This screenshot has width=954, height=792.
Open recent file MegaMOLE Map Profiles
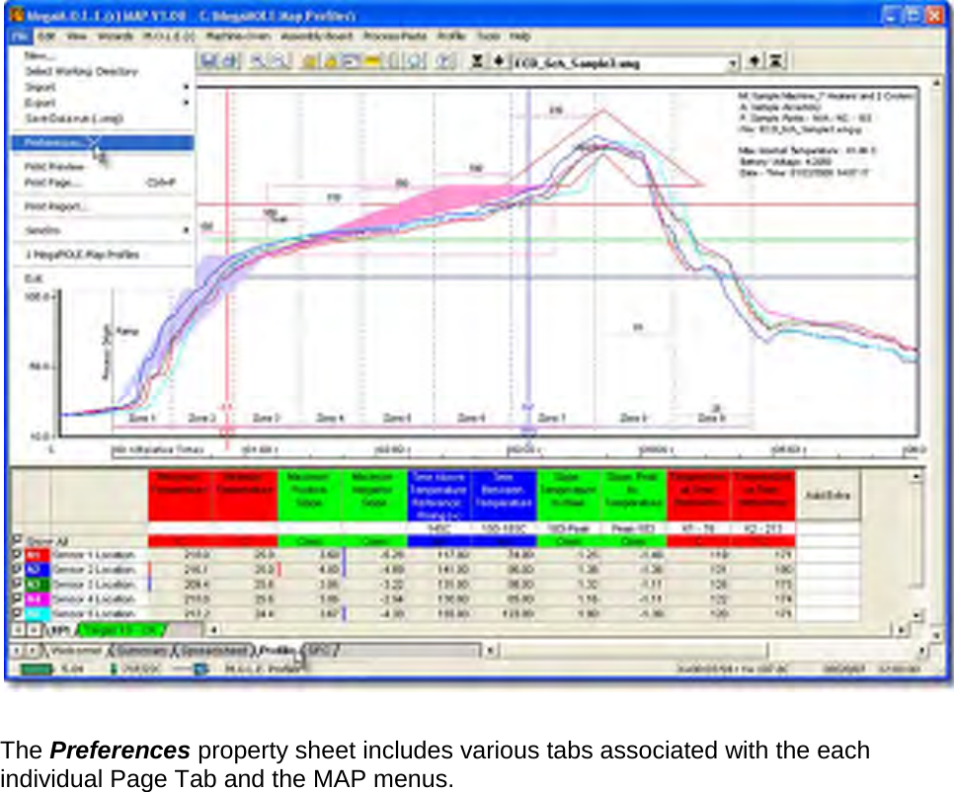click(103, 254)
